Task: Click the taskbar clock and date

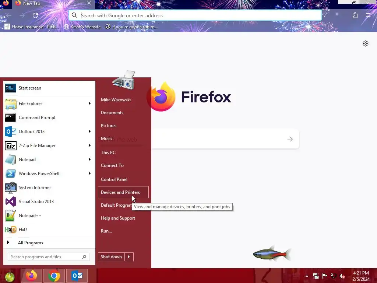Action: (361, 276)
